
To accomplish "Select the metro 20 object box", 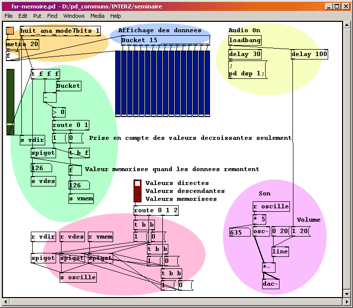I will (22, 44).
